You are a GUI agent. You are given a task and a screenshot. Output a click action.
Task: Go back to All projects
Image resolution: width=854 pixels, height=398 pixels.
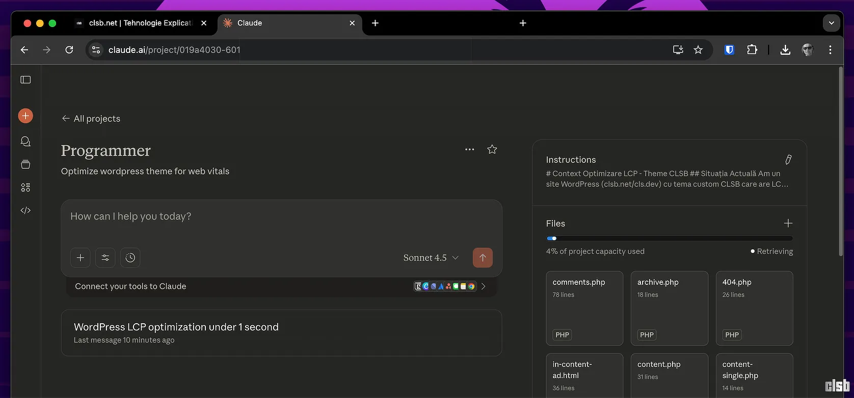[91, 119]
